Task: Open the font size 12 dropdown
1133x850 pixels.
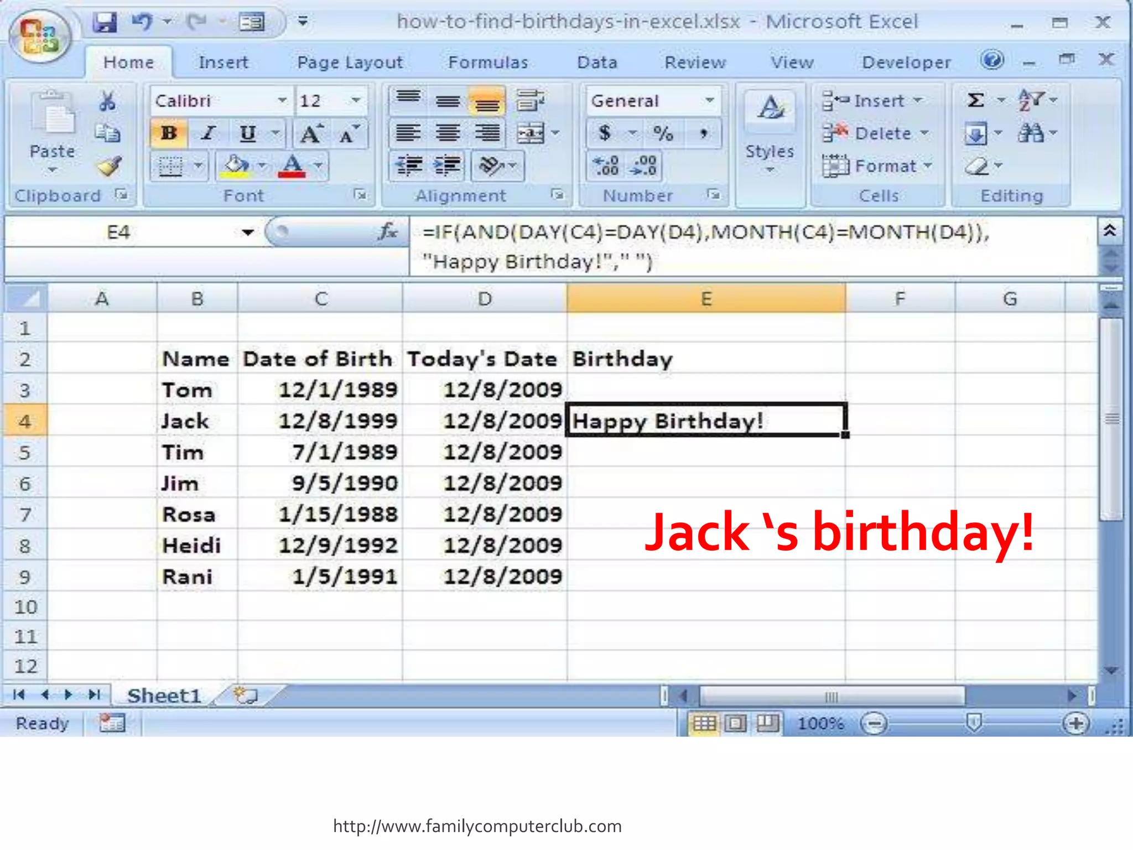Action: point(356,100)
